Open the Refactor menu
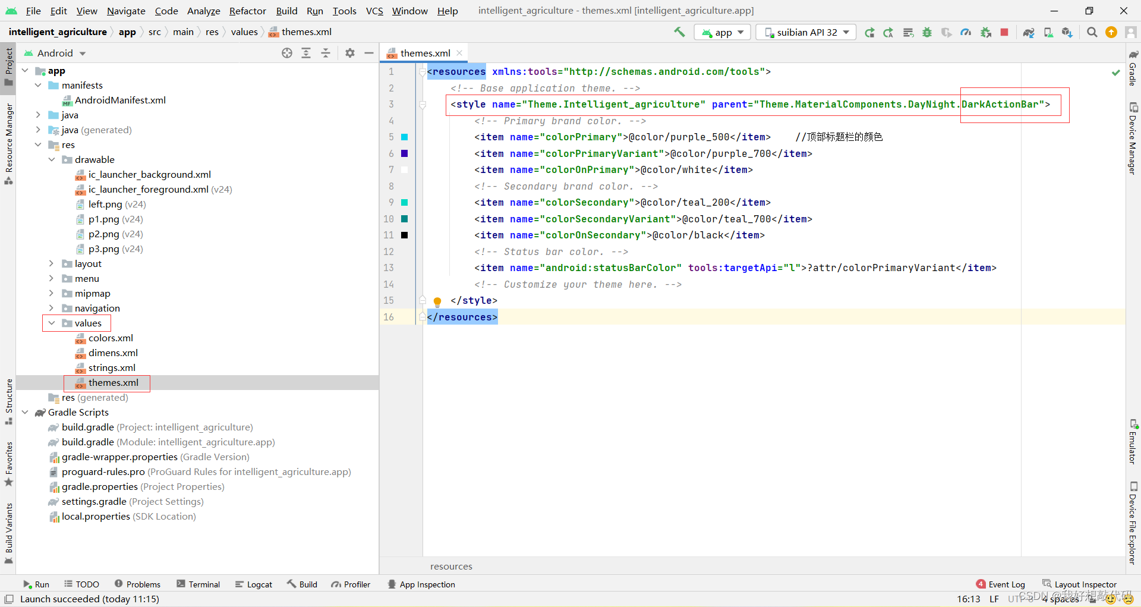 pyautogui.click(x=248, y=11)
